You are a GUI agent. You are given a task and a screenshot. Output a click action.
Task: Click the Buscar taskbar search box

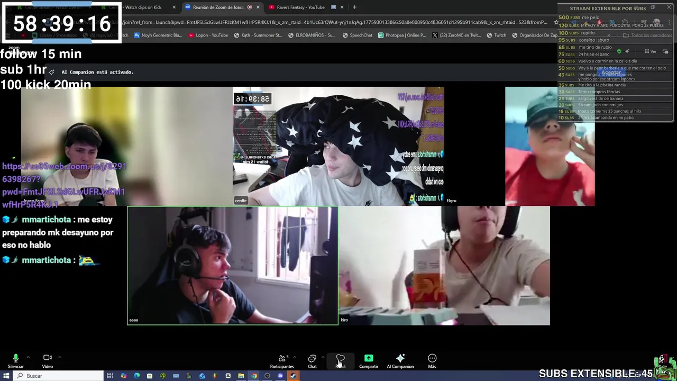(x=58, y=376)
